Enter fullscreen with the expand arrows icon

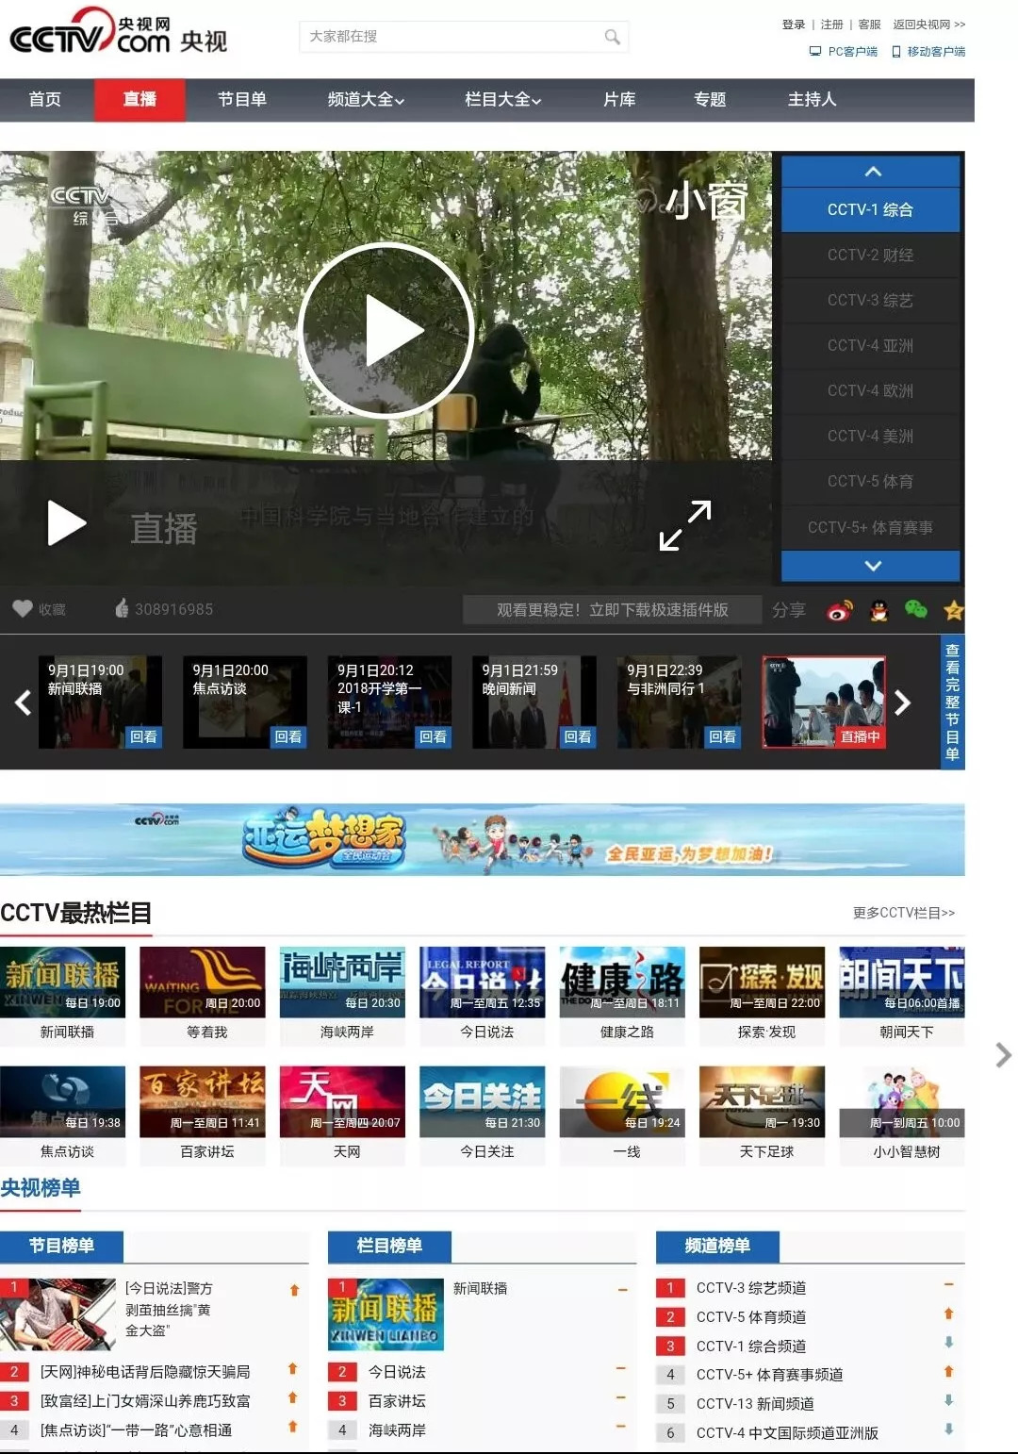tap(685, 525)
